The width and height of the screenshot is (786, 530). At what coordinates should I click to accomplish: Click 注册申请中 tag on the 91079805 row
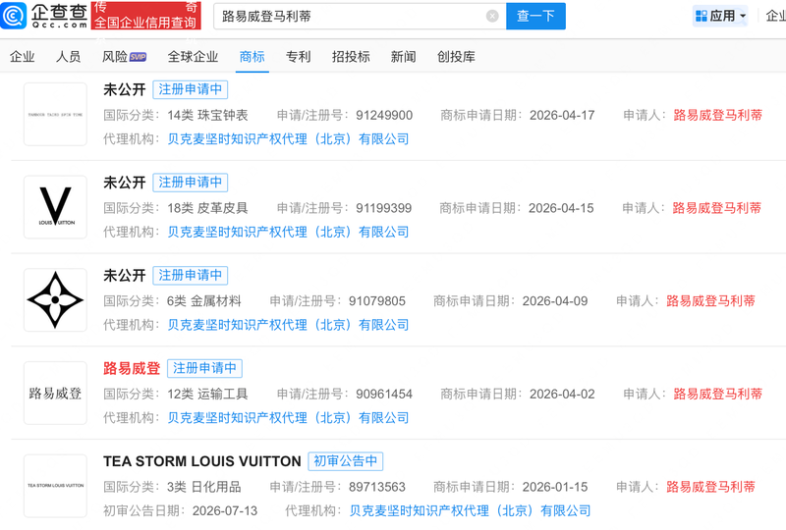point(190,276)
